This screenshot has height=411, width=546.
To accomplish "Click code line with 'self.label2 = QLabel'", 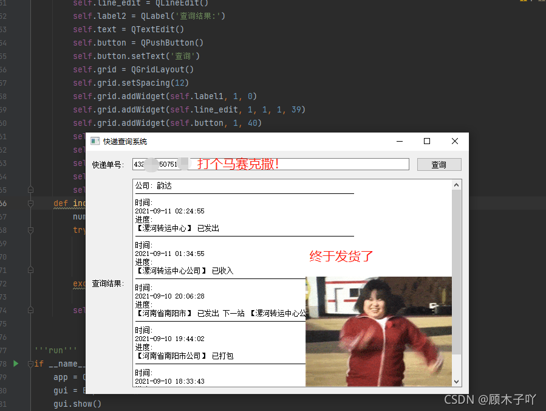I will point(149,16).
